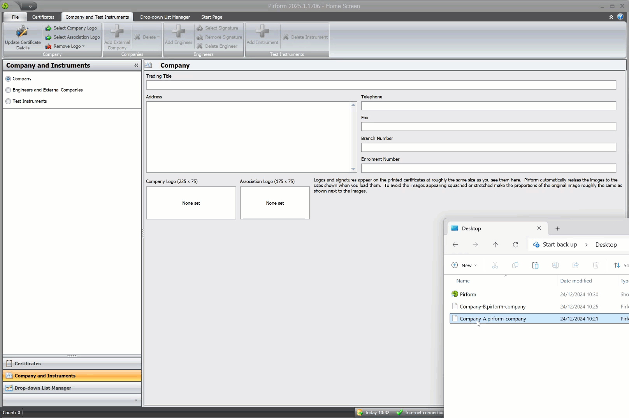Open the New menu in File Explorer
This screenshot has width=629, height=418.
coord(464,265)
